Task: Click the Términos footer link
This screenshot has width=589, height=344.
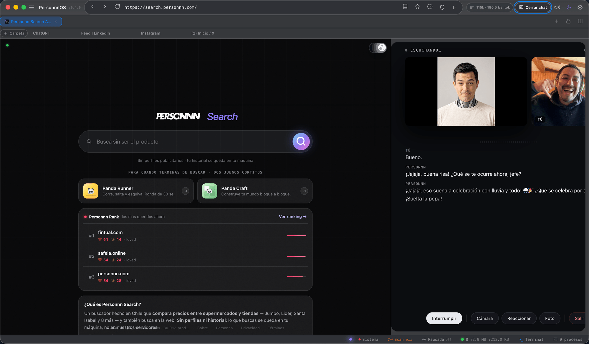Action: click(x=276, y=328)
